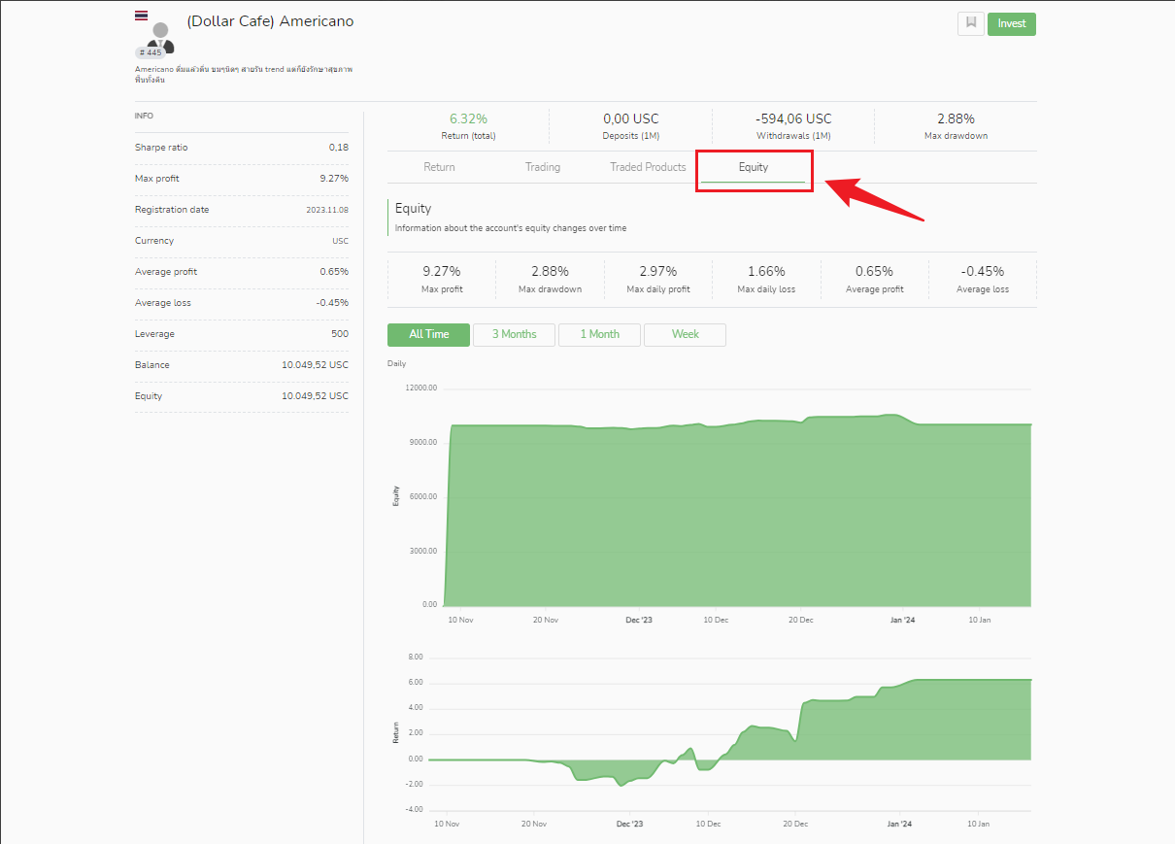Click the Sharpe ratio row in Info

(x=242, y=148)
